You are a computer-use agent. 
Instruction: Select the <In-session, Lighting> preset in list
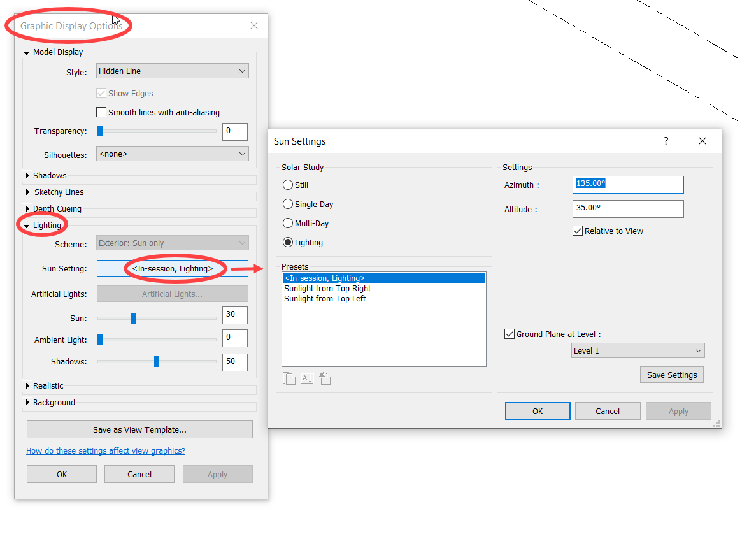tap(384, 278)
